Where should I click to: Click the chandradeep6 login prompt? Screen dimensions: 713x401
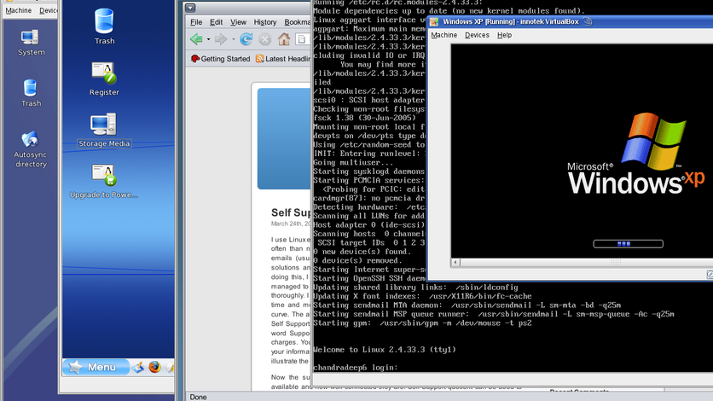coord(355,368)
